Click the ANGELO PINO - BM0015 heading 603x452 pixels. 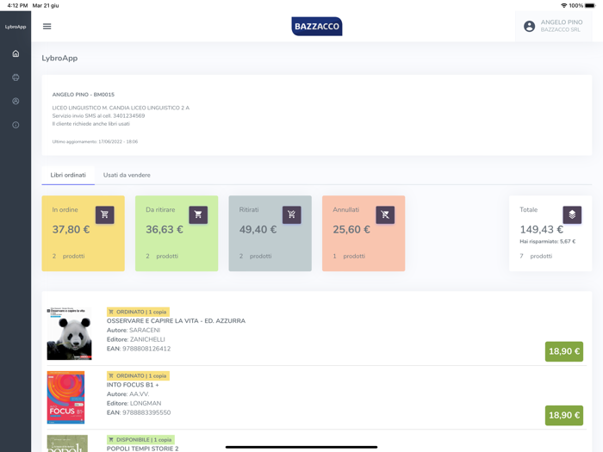84,95
